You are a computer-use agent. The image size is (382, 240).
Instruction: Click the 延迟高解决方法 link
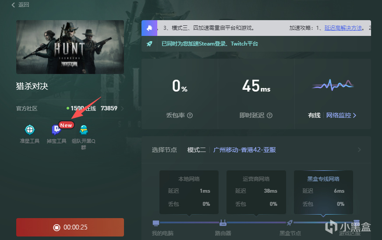[343, 28]
